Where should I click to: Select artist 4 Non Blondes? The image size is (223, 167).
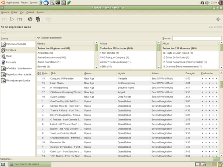click(x=128, y=53)
